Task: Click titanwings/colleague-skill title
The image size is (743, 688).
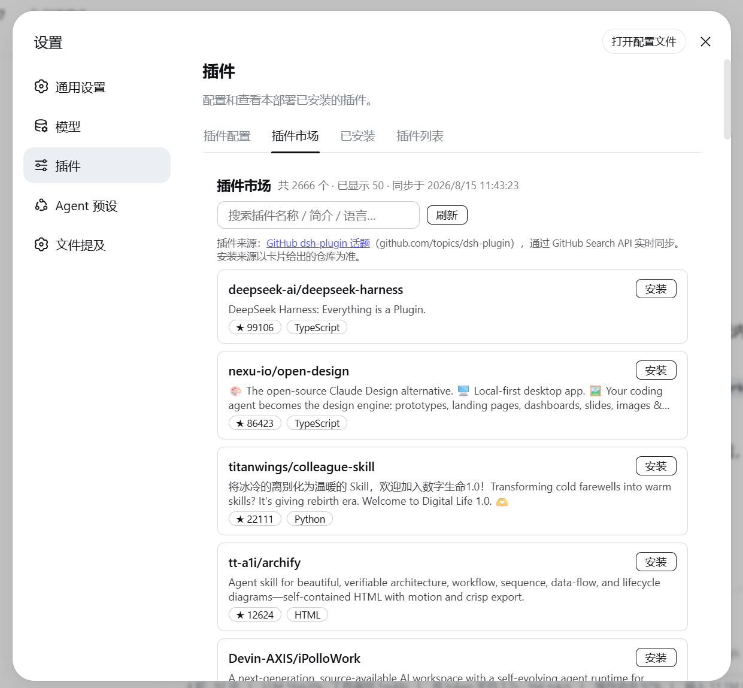Action: 301,467
